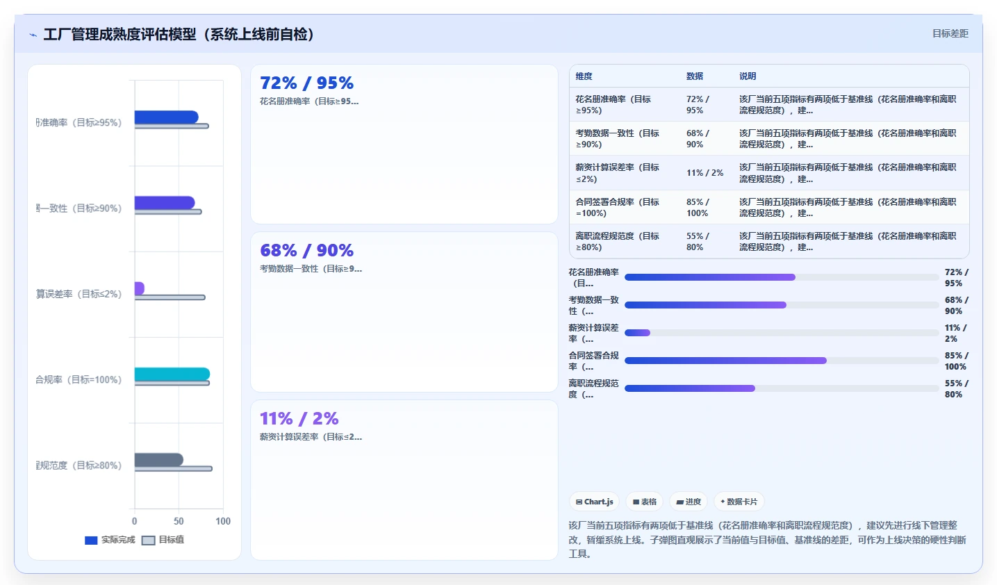
Task: Click the 数据 column header
Action: click(695, 76)
